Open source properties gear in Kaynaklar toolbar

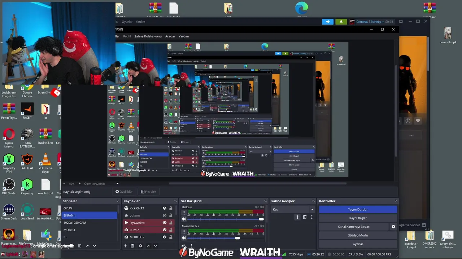tap(140, 246)
